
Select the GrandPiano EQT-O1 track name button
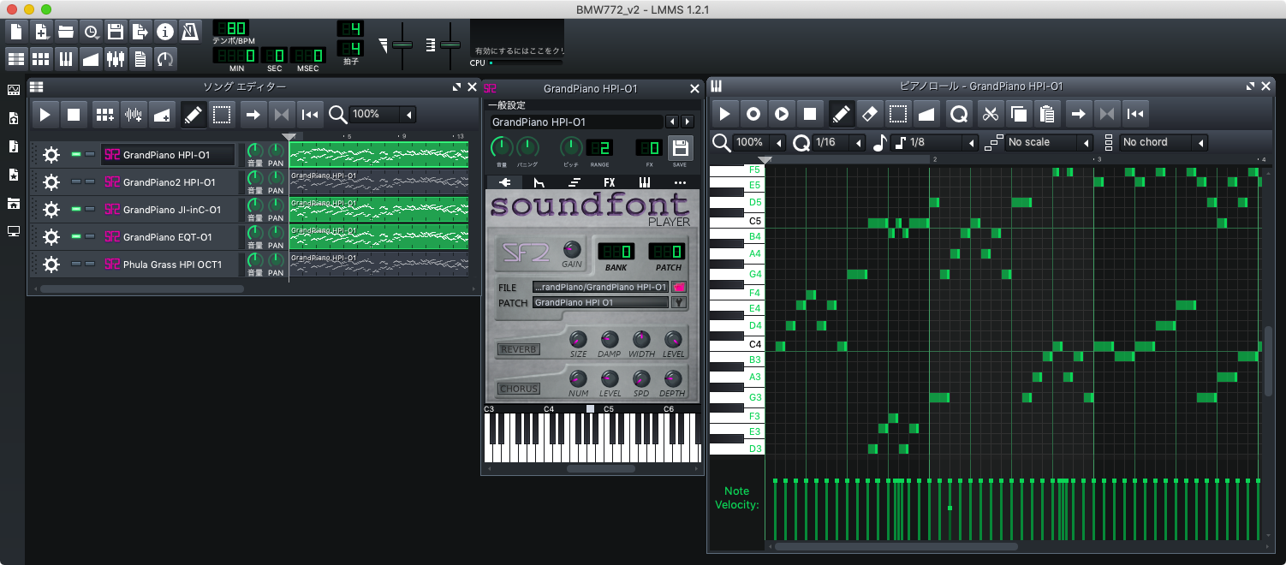(168, 237)
